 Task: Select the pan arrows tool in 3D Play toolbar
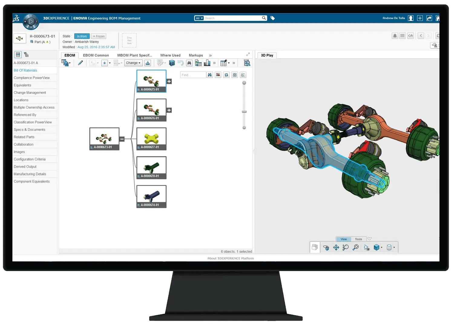pyautogui.click(x=336, y=247)
